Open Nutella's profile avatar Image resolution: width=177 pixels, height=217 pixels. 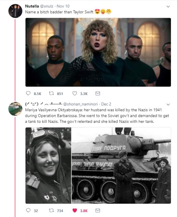click(x=15, y=11)
